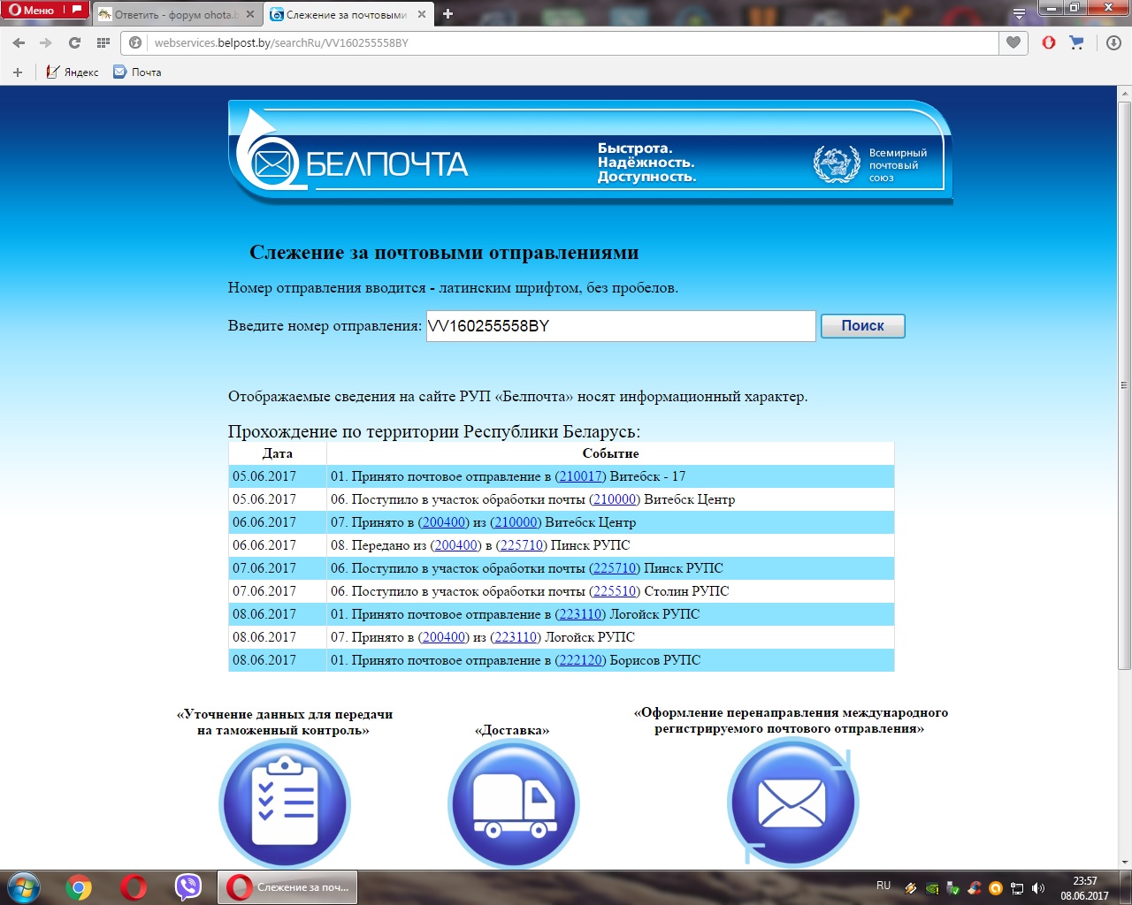1132x905 pixels.
Task: Reload the page with the refresh icon
Action: tap(74, 42)
